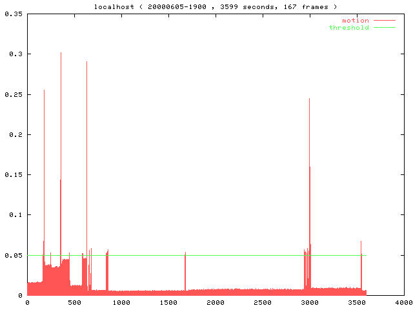Image resolution: width=413 pixels, height=310 pixels.
Task: Click the 2000 x-axis tick label
Action: pyautogui.click(x=216, y=302)
